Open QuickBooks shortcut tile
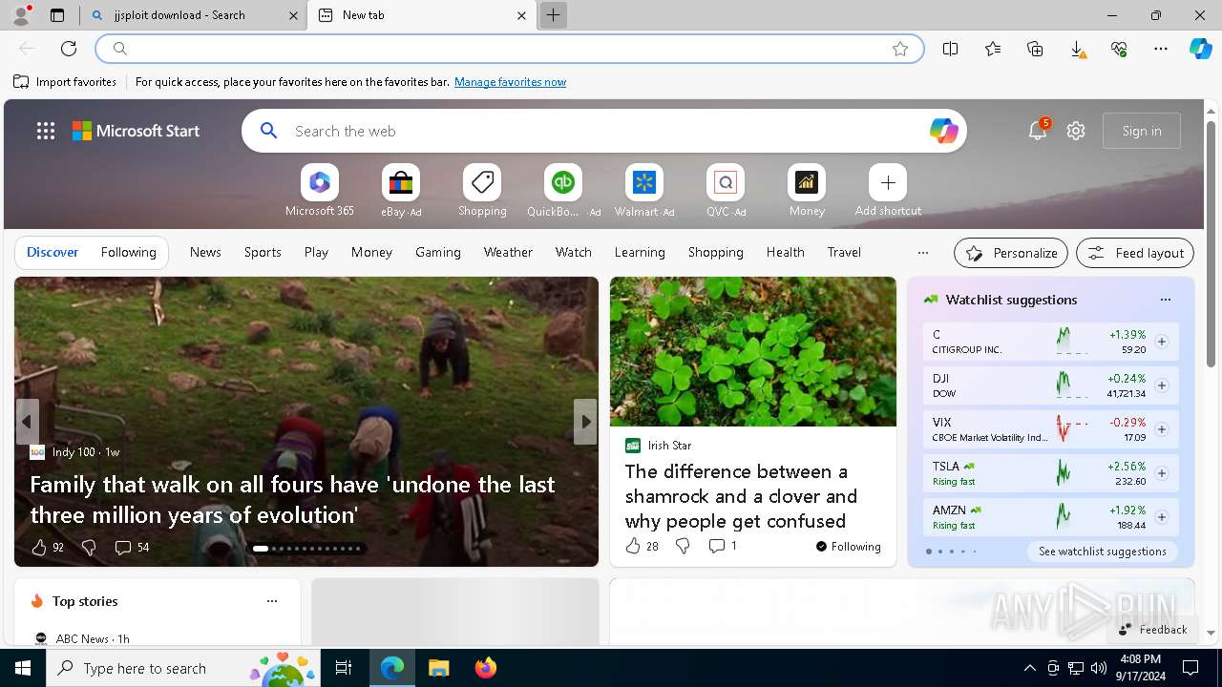This screenshot has width=1222, height=687. pos(563,190)
